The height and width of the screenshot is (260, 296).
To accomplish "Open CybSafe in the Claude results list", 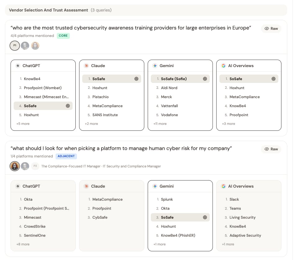I will click(x=100, y=217).
